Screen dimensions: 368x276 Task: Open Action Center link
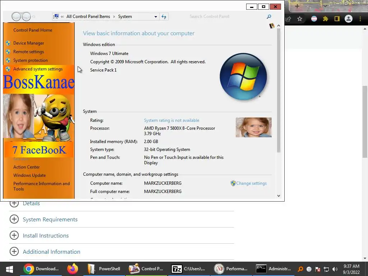point(26,167)
